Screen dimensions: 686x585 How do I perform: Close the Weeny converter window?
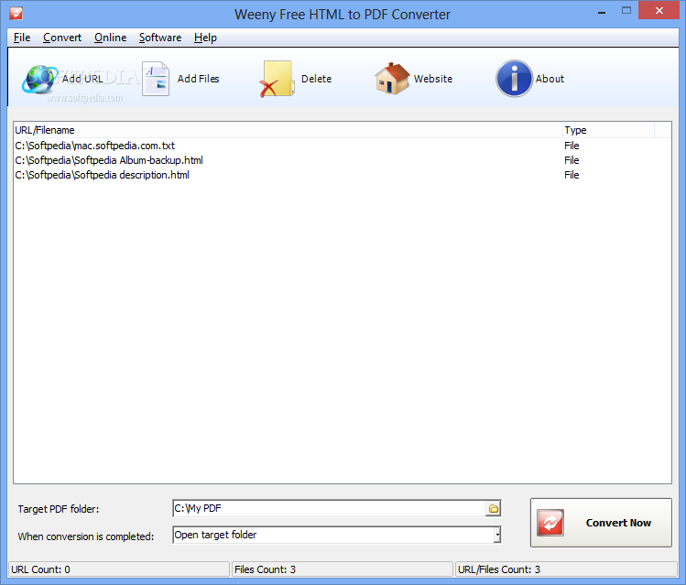click(659, 11)
